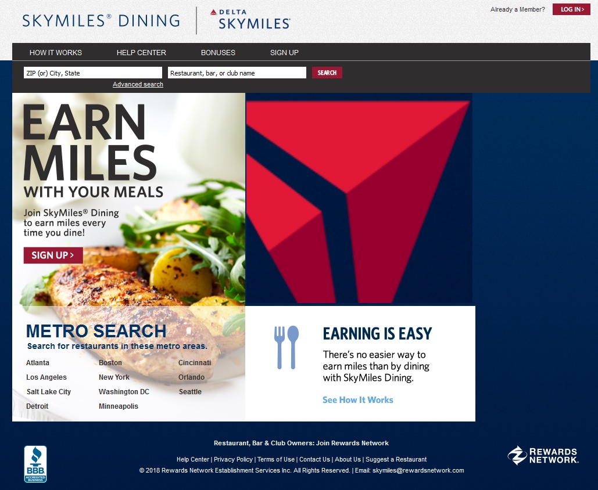This screenshot has width=598, height=490.
Task: Click the ZIP or City, State field
Action: click(x=93, y=73)
